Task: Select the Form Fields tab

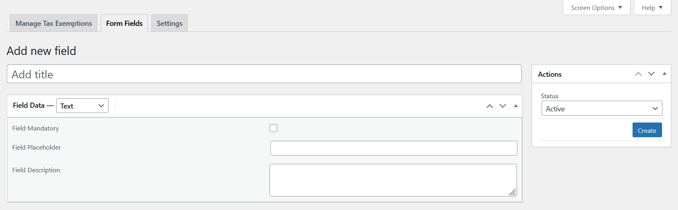Action: coord(124,23)
